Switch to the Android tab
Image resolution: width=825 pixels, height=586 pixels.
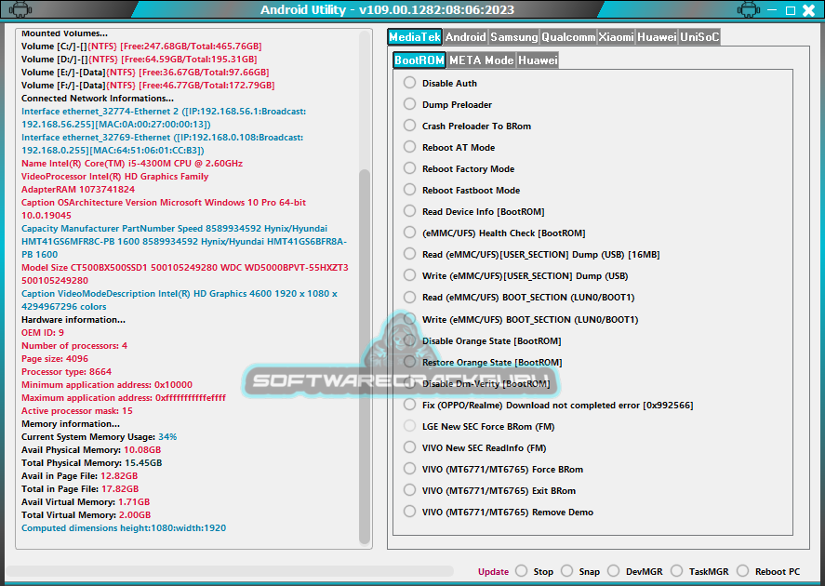(465, 37)
